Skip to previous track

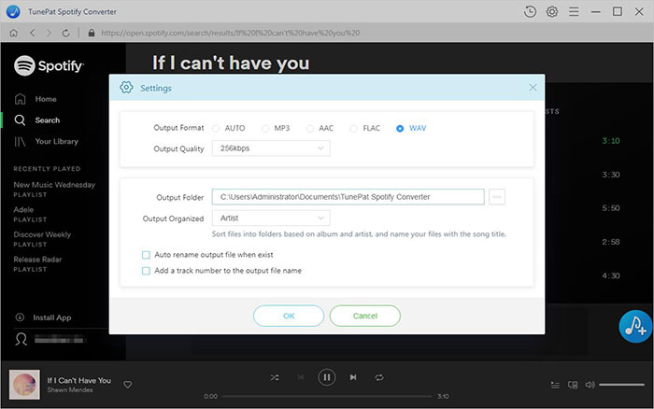[x=300, y=377]
